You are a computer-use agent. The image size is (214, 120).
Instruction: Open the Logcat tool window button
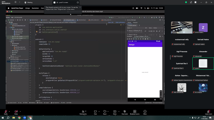pyautogui.click(x=46, y=103)
